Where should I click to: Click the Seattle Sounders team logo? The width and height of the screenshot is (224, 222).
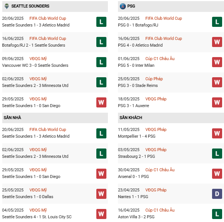[x=6, y=6]
